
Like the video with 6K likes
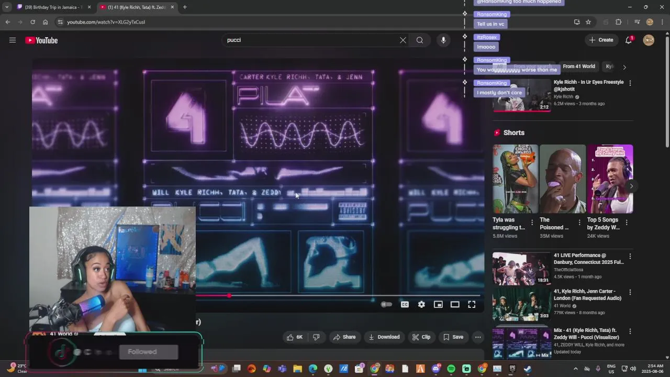click(295, 337)
